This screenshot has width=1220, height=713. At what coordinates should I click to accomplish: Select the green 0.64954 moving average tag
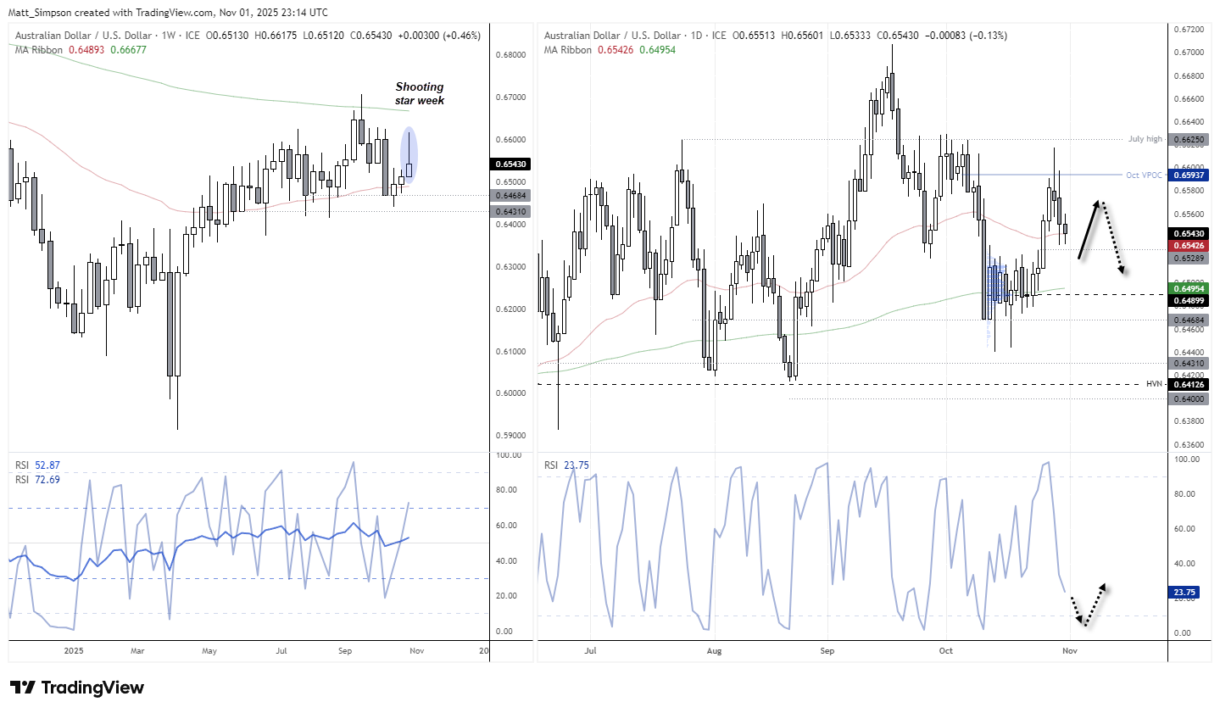coord(1187,288)
